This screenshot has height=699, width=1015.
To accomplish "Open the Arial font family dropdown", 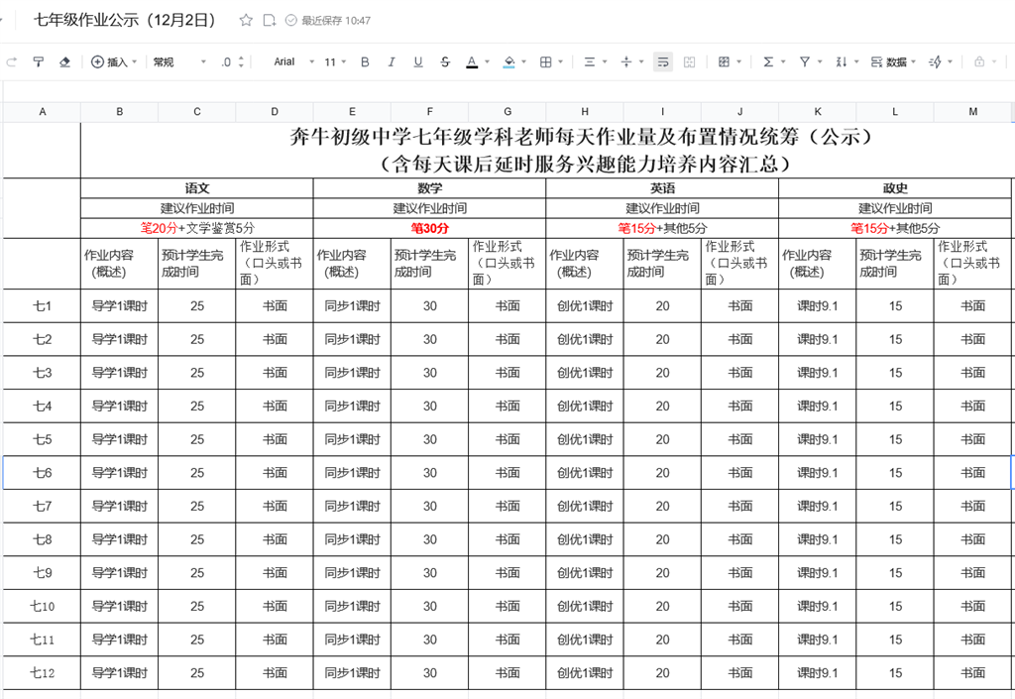I will [293, 62].
